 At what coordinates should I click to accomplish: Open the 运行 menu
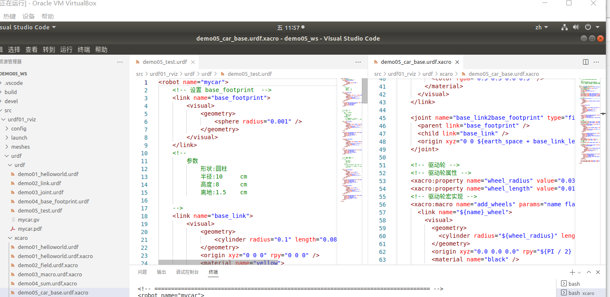pos(66,50)
